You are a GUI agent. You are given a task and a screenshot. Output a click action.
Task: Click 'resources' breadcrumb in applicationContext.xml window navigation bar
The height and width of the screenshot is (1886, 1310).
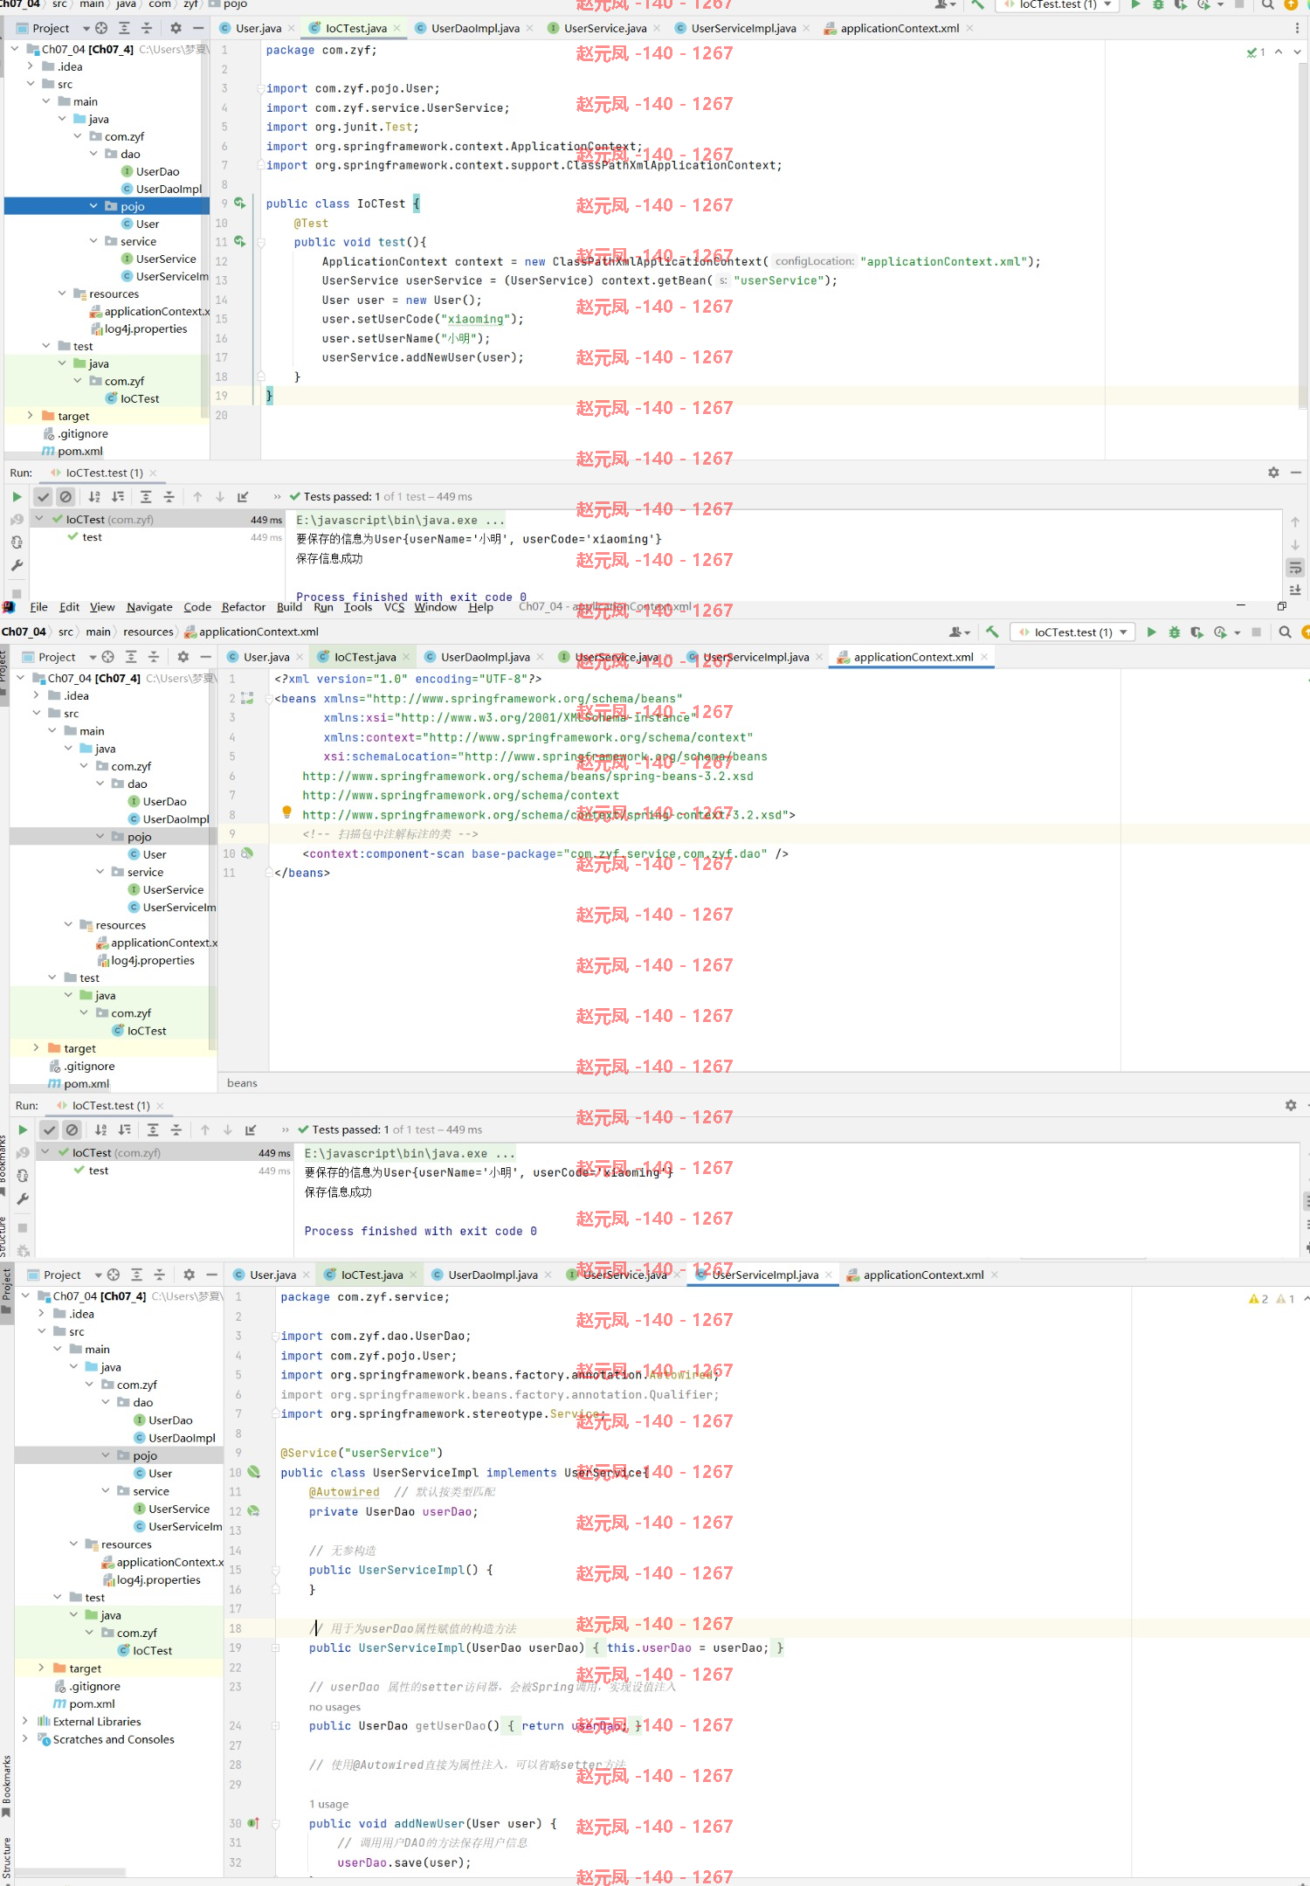click(148, 632)
